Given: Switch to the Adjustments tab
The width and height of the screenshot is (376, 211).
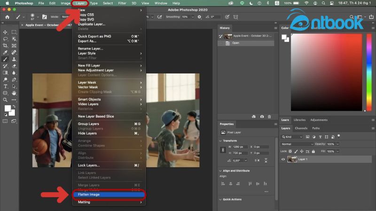Looking at the screenshot, I should [319, 120].
